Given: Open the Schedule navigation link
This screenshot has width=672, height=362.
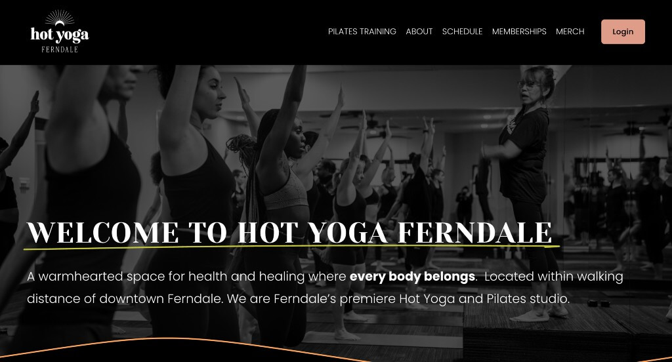Looking at the screenshot, I should tap(462, 31).
